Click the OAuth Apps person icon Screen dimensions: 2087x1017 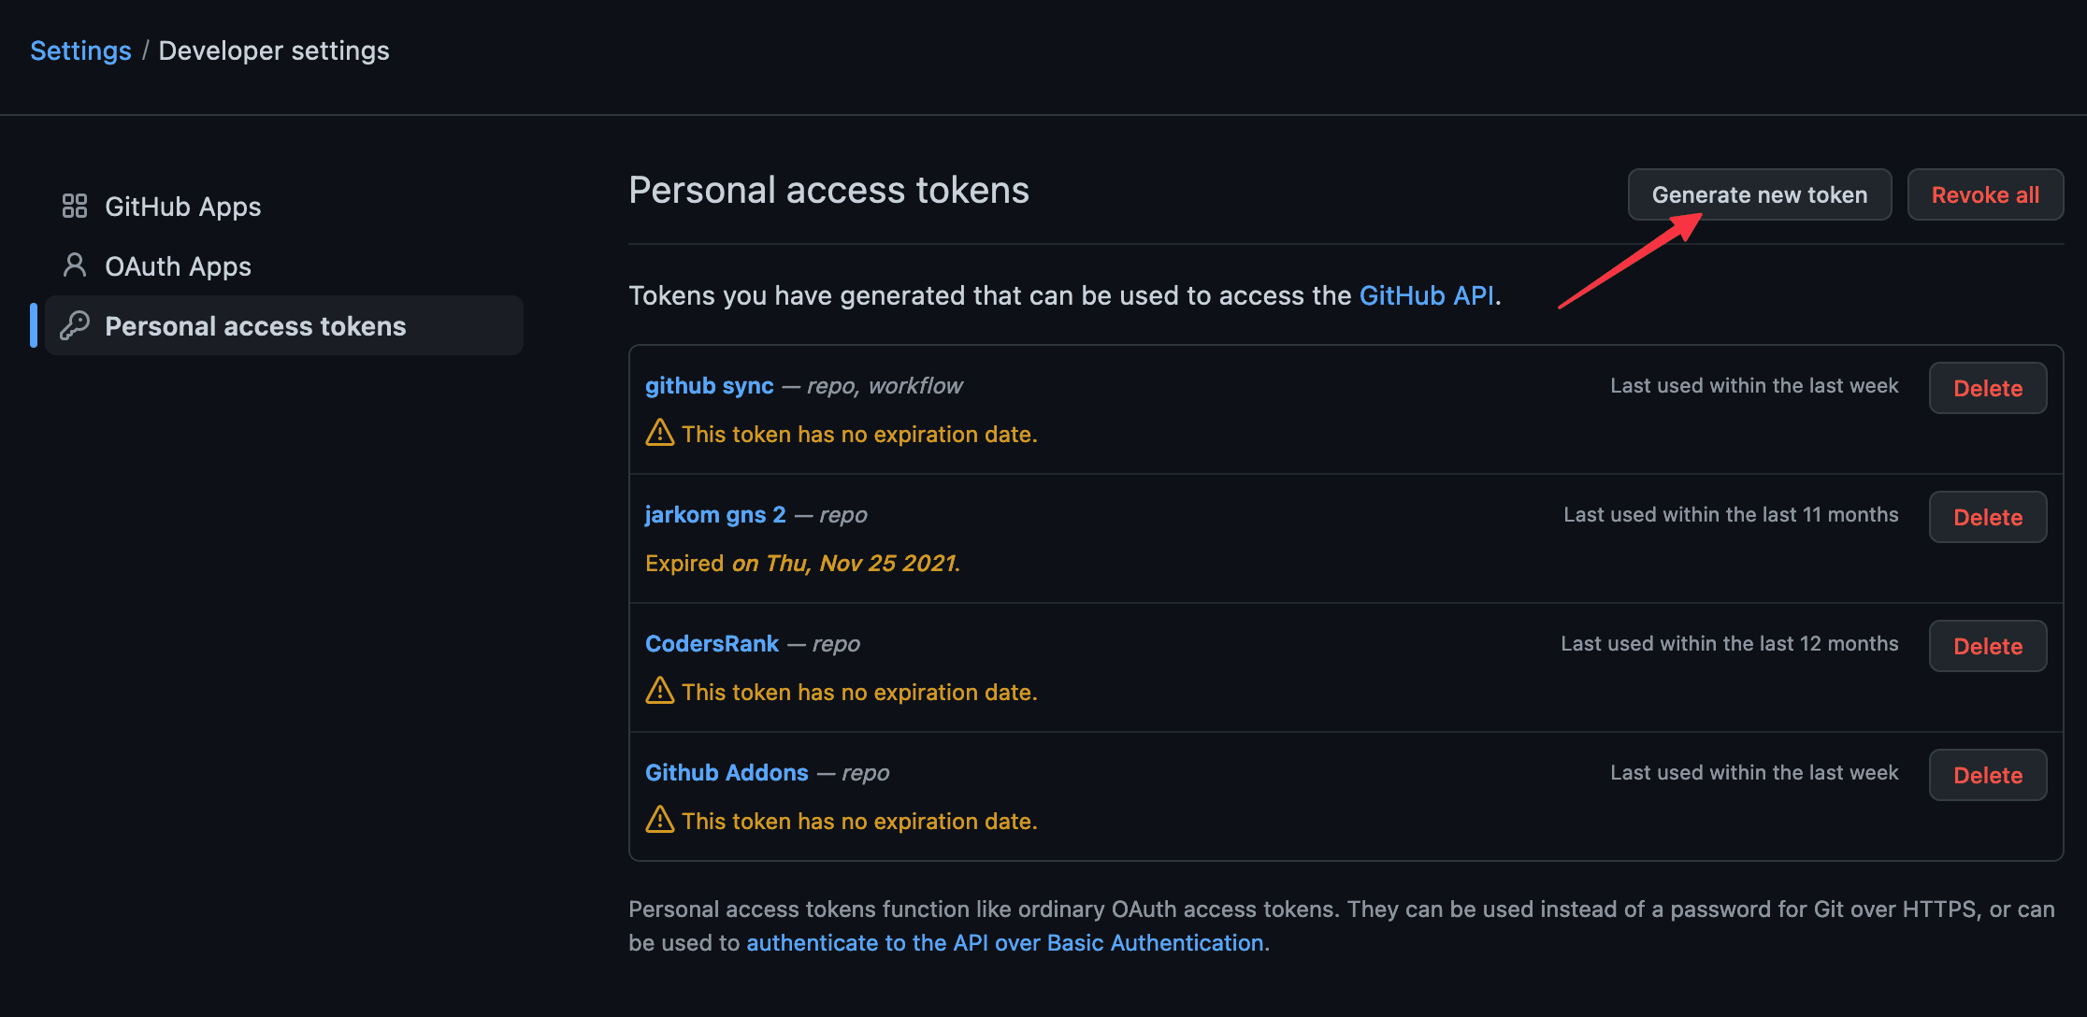(75, 265)
